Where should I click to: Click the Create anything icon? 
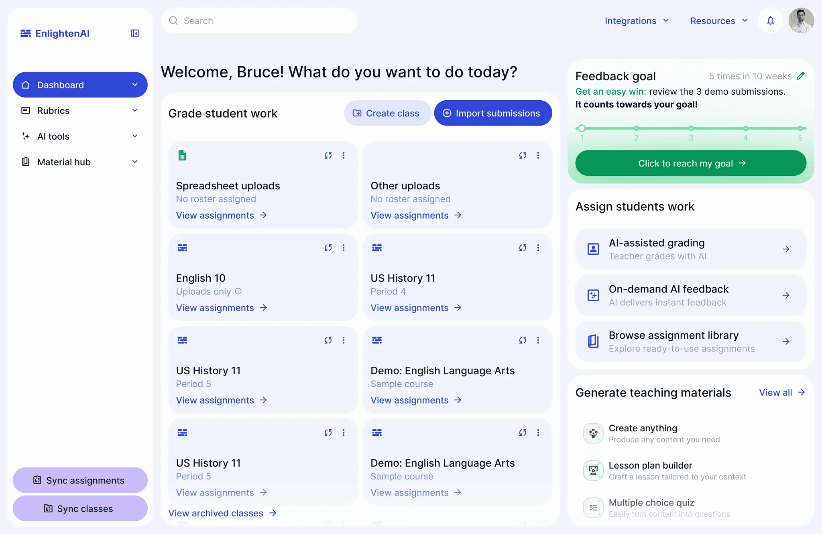click(593, 433)
